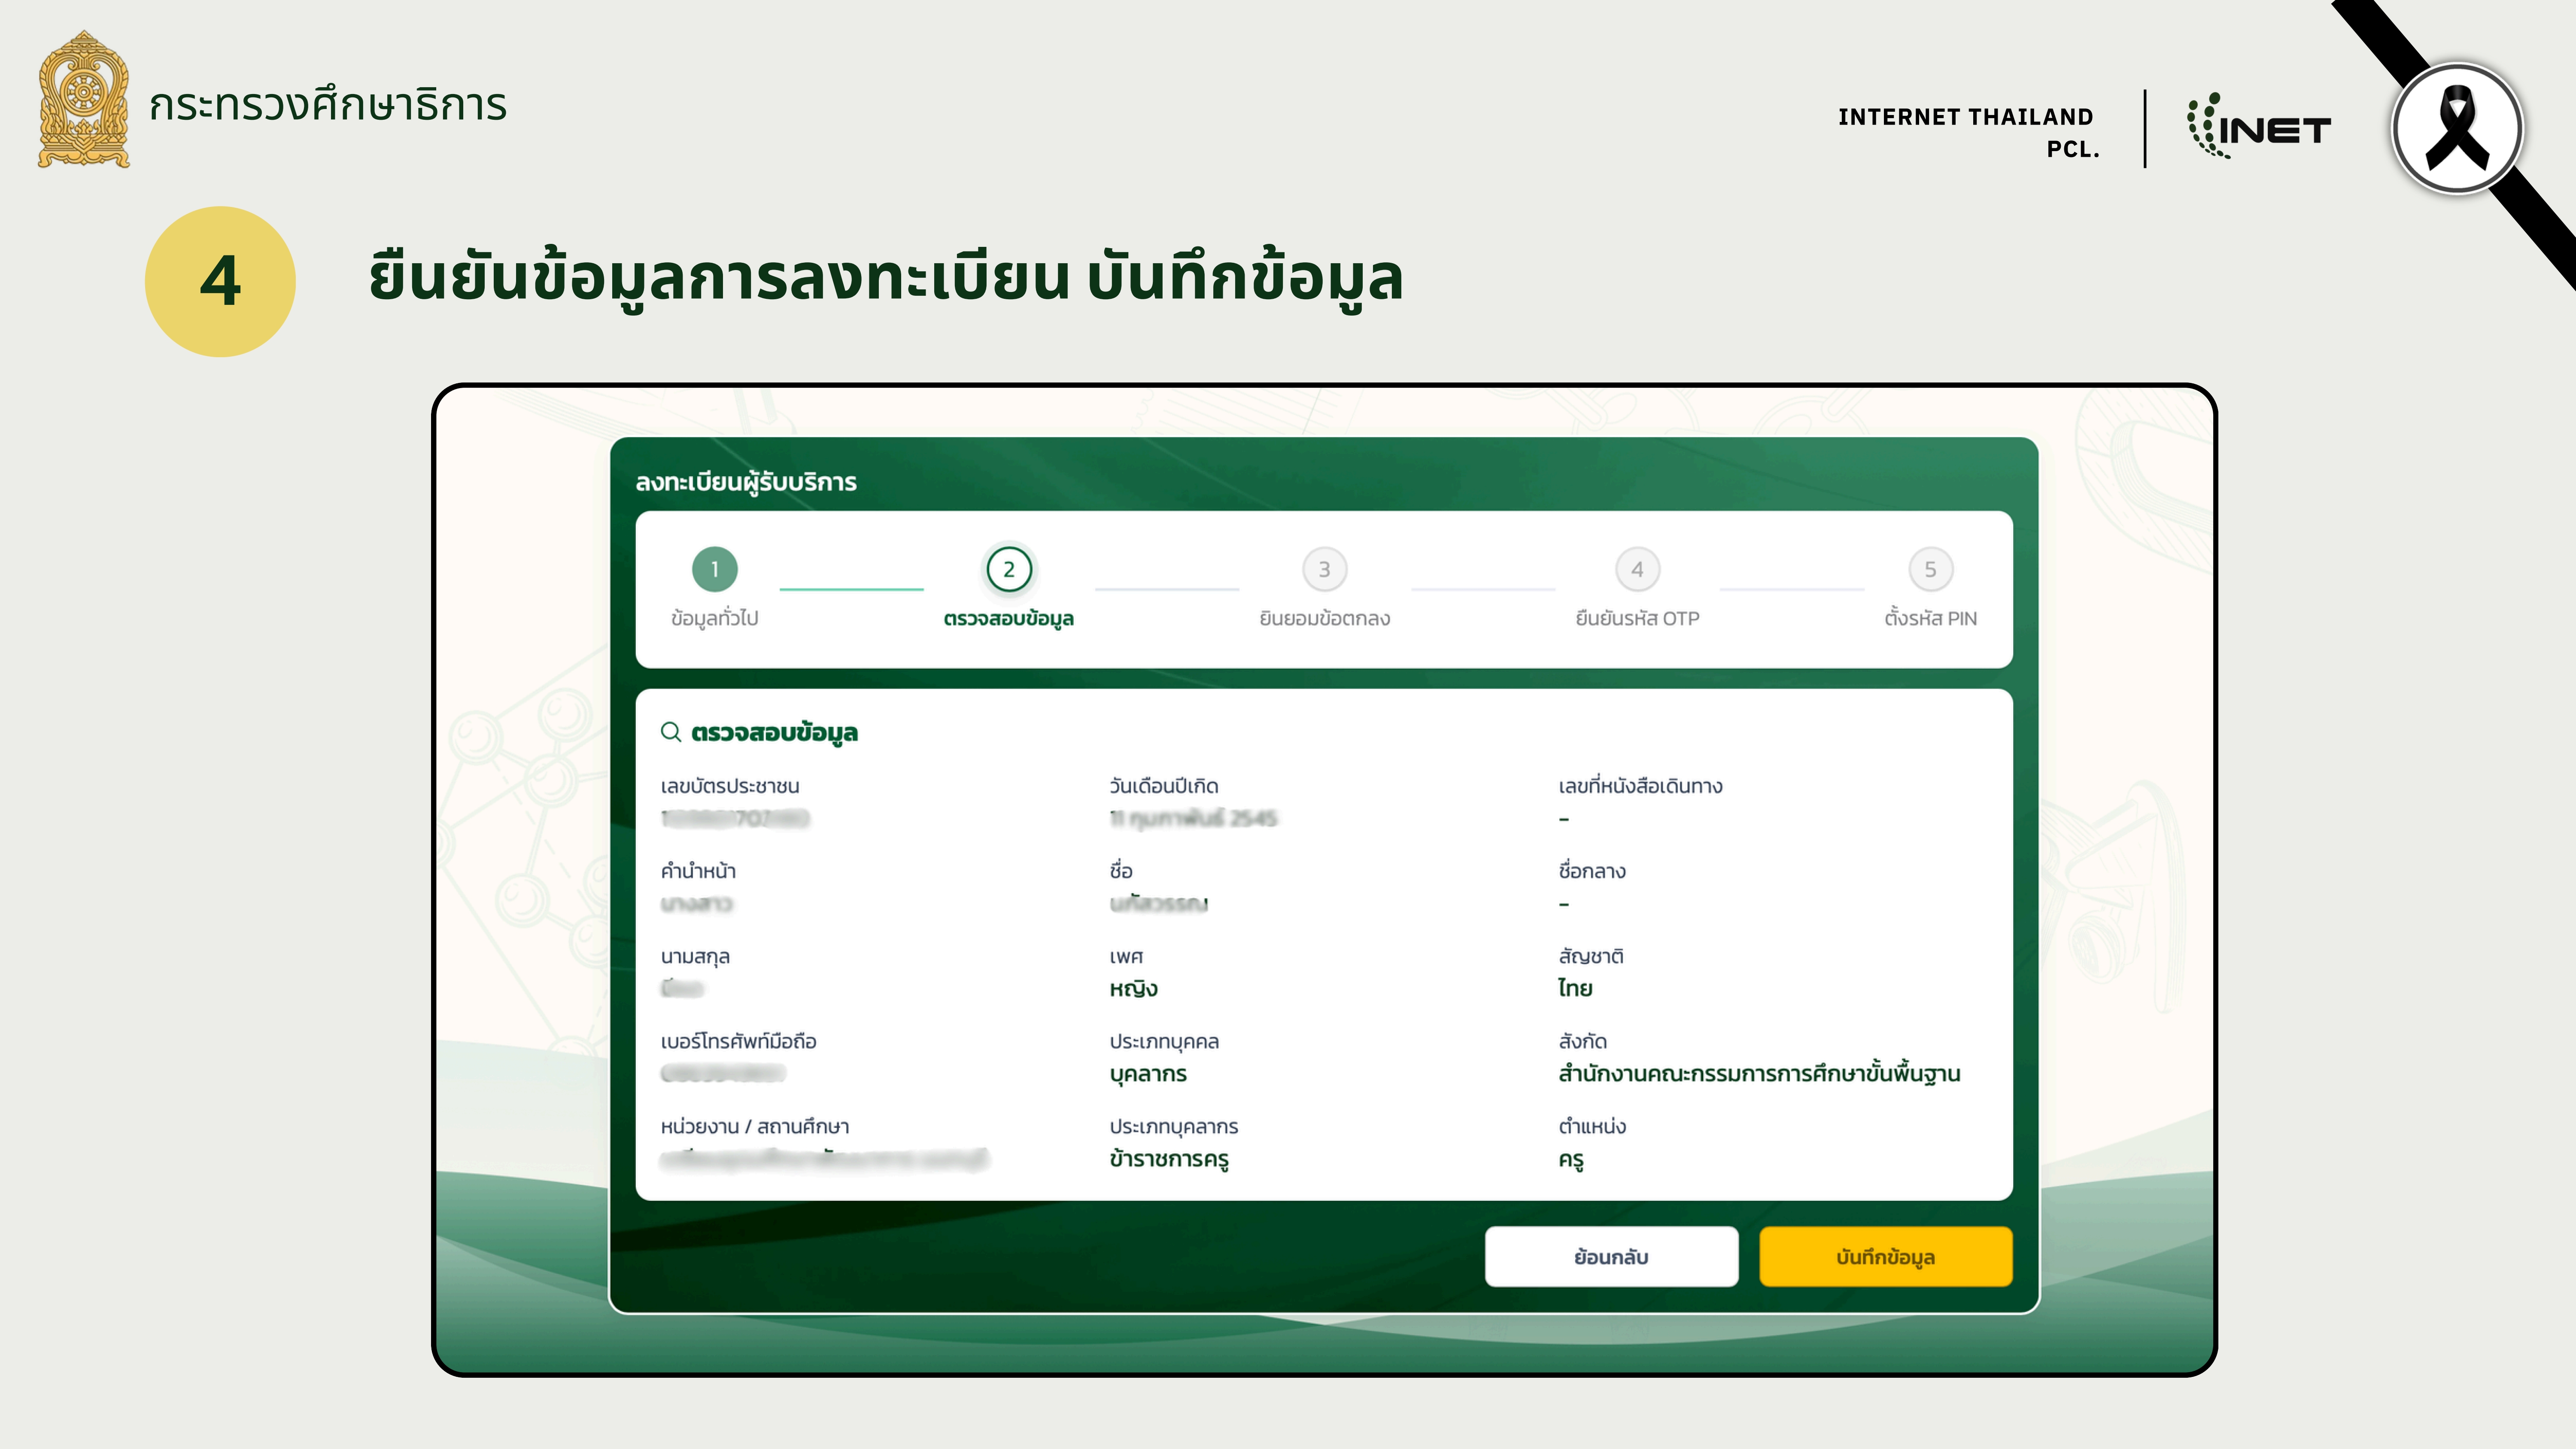Click the label คำนำหน้า
This screenshot has width=2576, height=1449.
[698, 871]
